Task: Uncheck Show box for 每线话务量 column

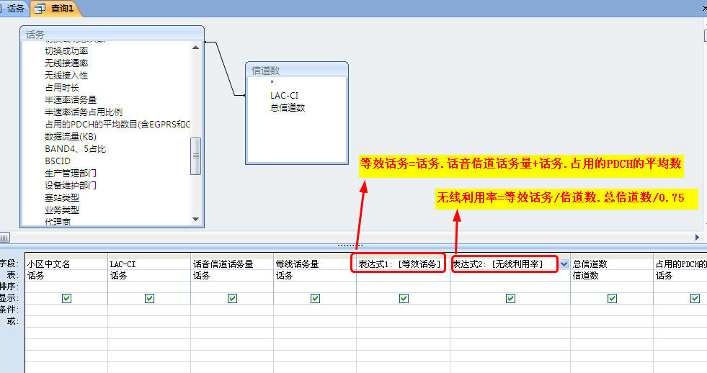Action: (x=315, y=298)
